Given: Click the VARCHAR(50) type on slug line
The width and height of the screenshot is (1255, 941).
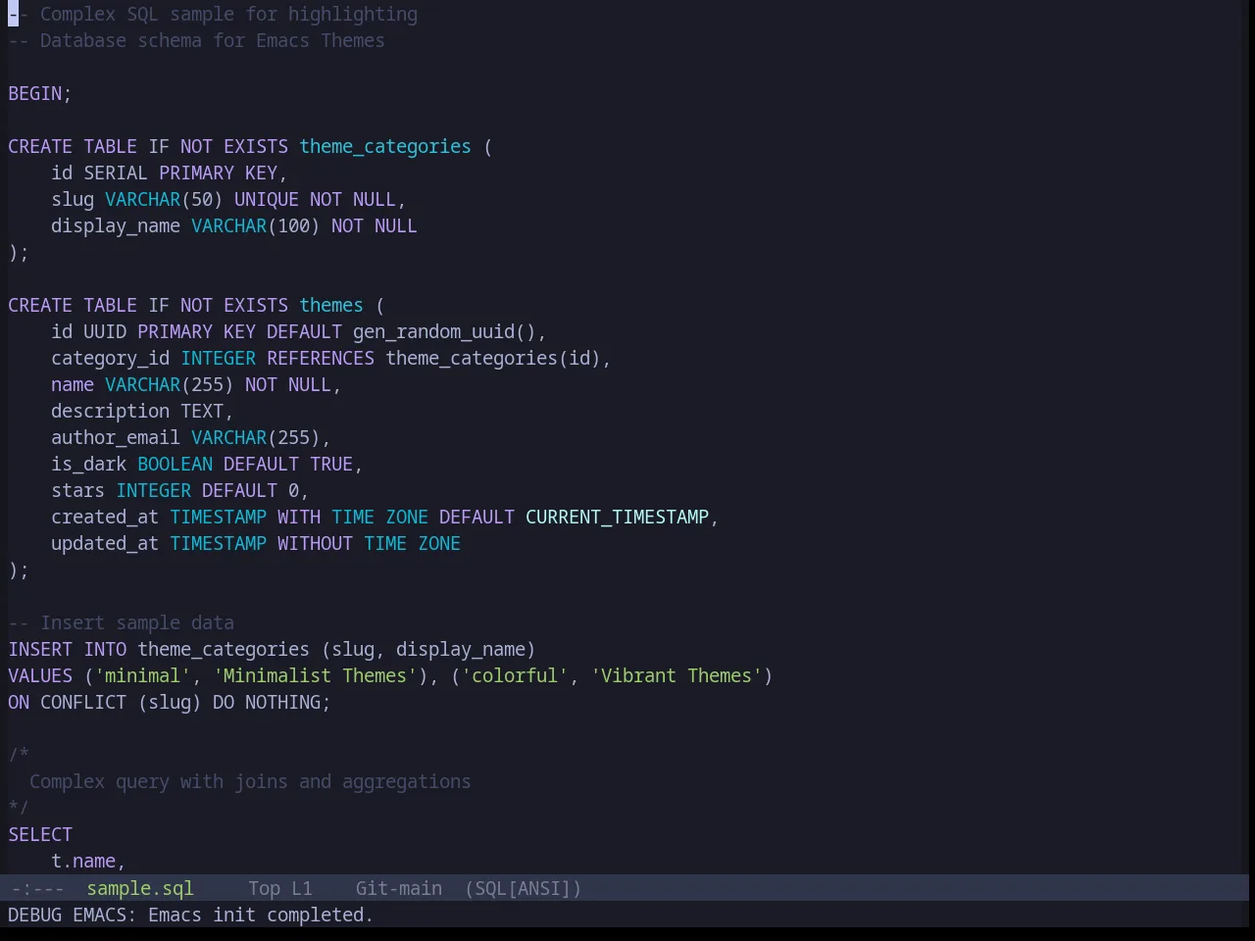Looking at the screenshot, I should pyautogui.click(x=164, y=199).
